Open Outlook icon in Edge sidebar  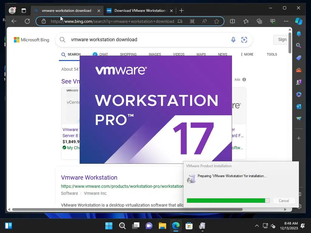pos(299,106)
